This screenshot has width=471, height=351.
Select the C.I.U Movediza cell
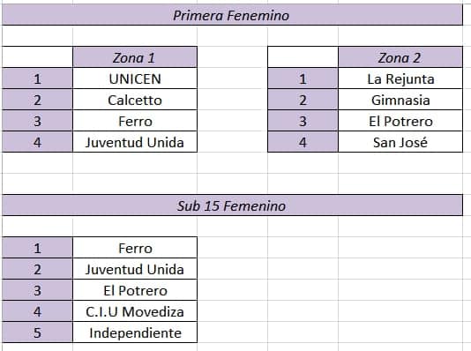[x=135, y=311]
